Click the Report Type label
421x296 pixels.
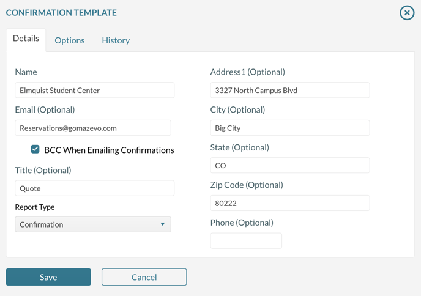coord(35,207)
